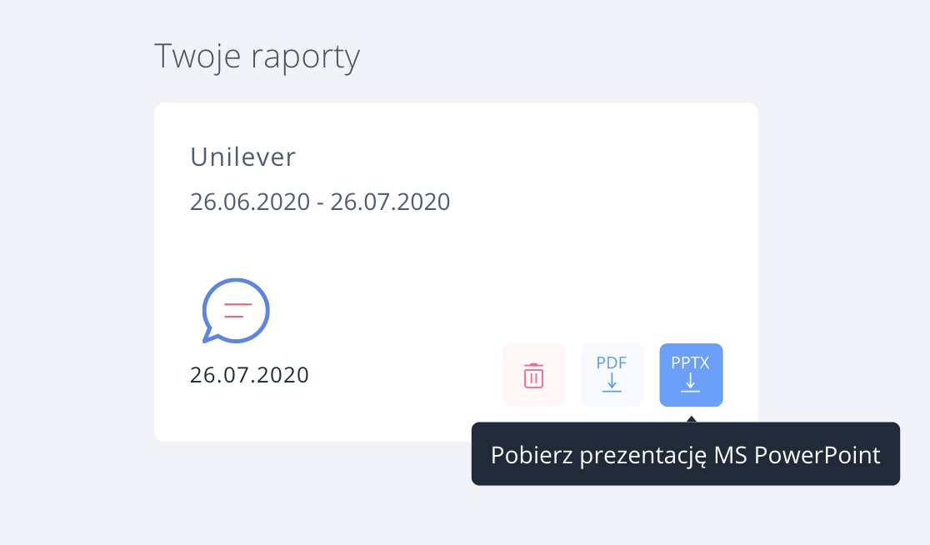Click the "PPTX" text label on button
Viewport: 930px width, 545px height.
click(691, 362)
